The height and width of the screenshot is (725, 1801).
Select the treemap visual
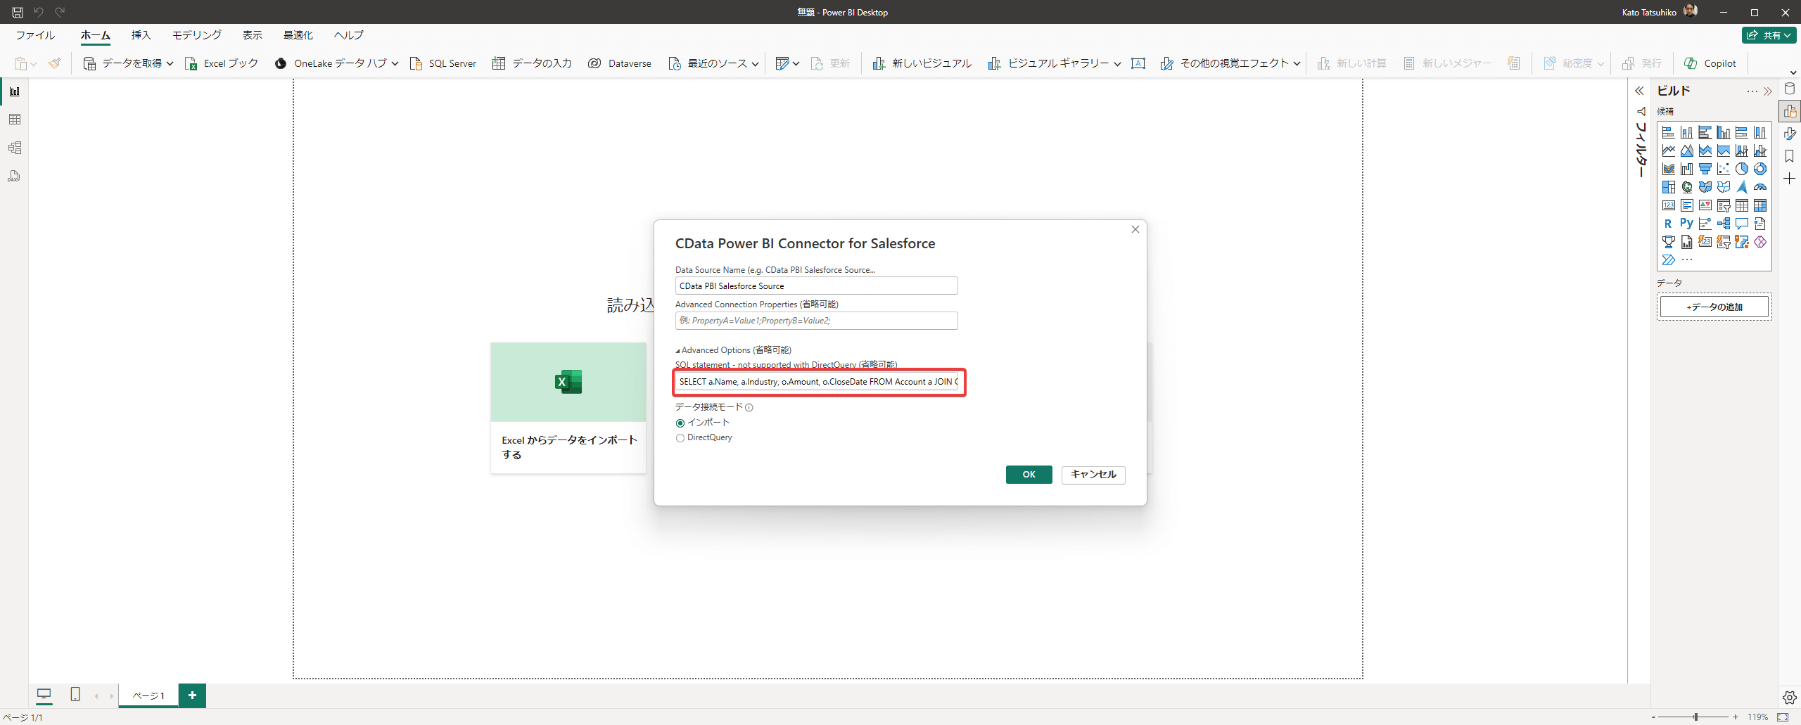tap(1668, 187)
